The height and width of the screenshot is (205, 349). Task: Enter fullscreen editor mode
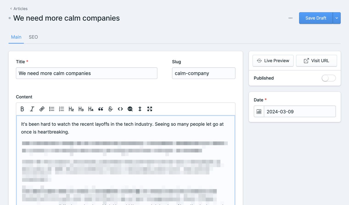point(150,109)
